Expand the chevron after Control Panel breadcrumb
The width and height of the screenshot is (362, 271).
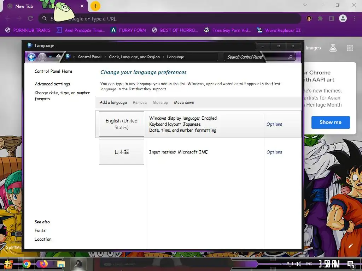(105, 57)
